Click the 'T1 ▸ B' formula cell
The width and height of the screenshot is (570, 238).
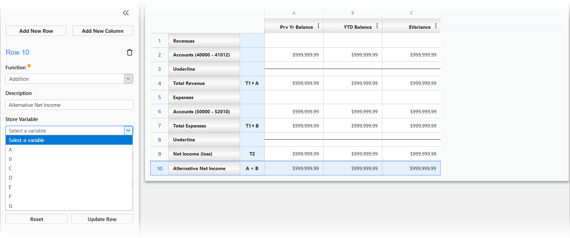pos(252,126)
